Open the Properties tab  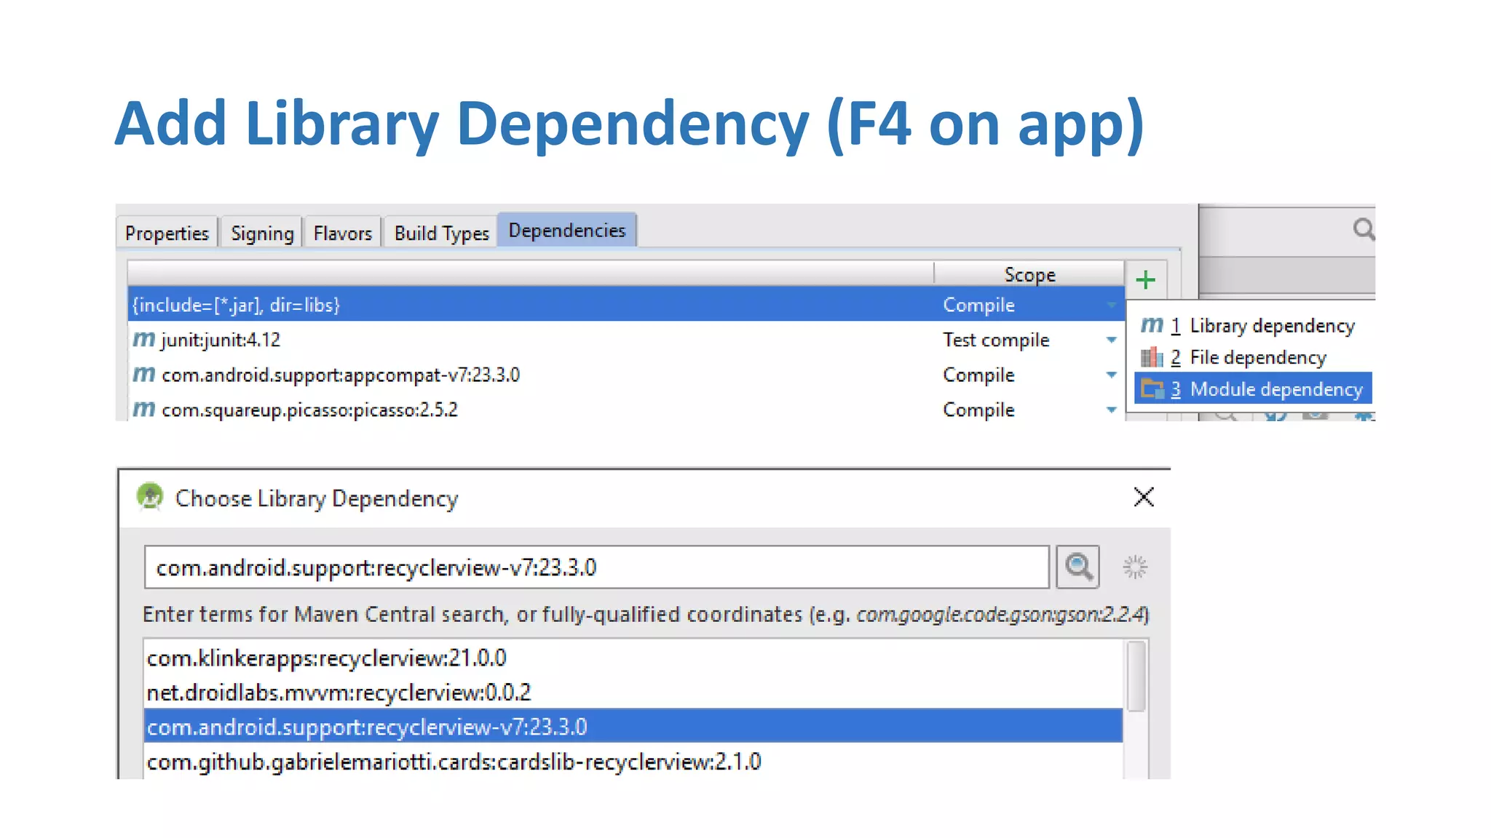click(167, 233)
